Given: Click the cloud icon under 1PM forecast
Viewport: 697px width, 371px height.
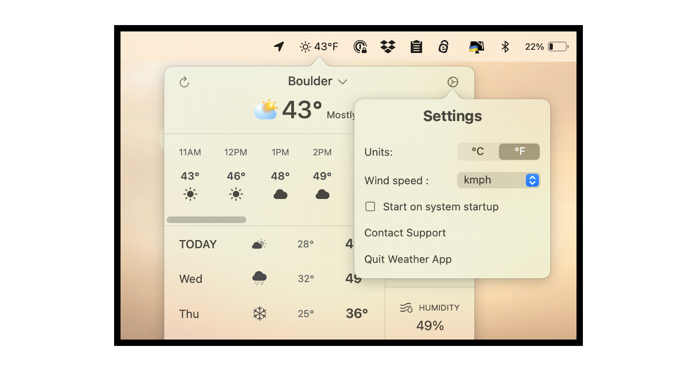Looking at the screenshot, I should point(280,194).
